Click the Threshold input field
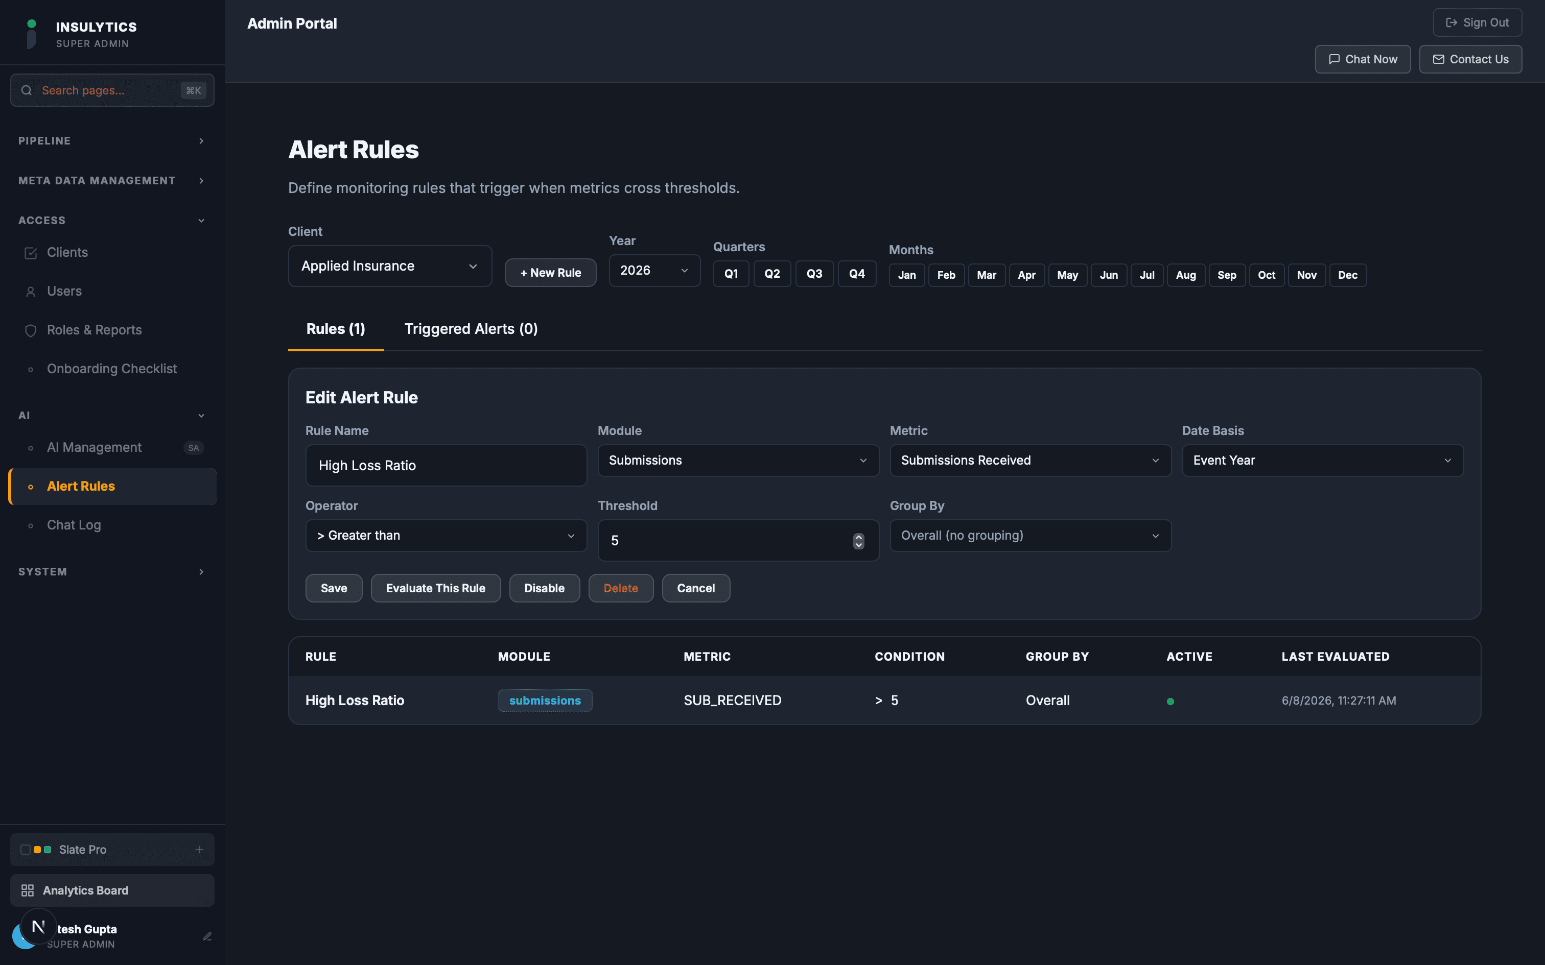 738,541
